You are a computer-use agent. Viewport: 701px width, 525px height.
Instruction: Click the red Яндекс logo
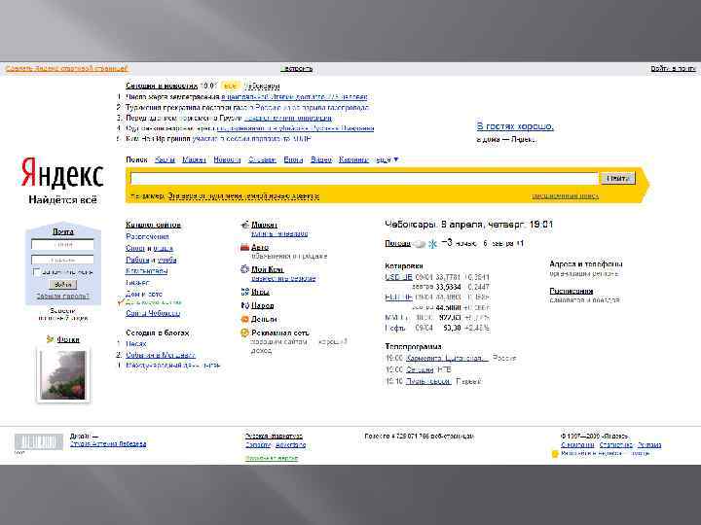[62, 172]
